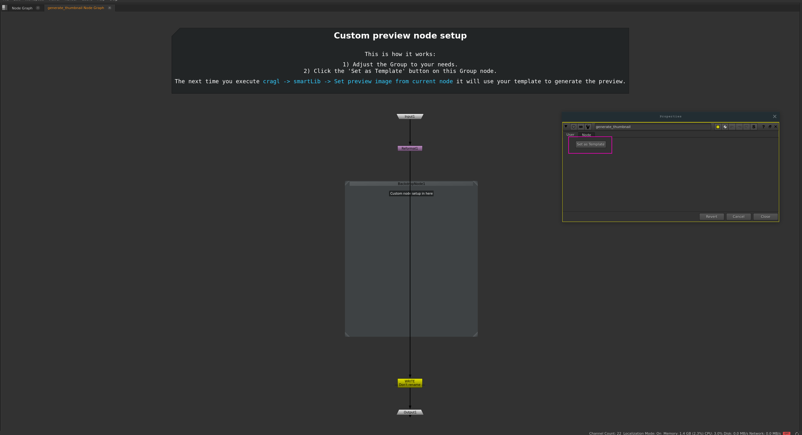802x435 pixels.
Task: Open the wrench edit-knobs icon
Action: coord(588,127)
